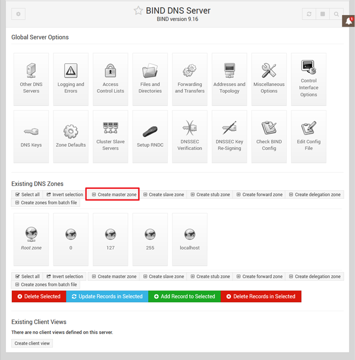
Task: Open Other DNS Servers icon
Action: click(31, 79)
